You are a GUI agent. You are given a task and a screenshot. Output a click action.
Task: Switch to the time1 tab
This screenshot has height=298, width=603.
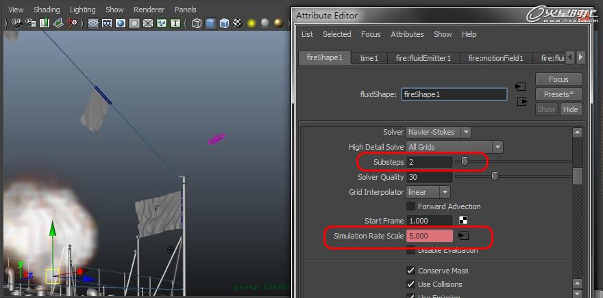click(369, 58)
